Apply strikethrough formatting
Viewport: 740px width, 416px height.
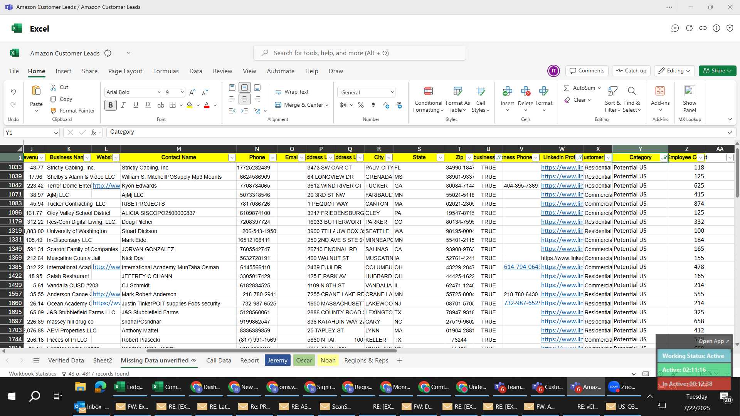click(161, 105)
